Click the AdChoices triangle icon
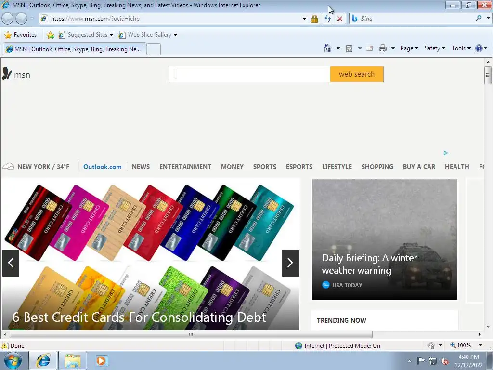493x370 pixels. (445, 153)
